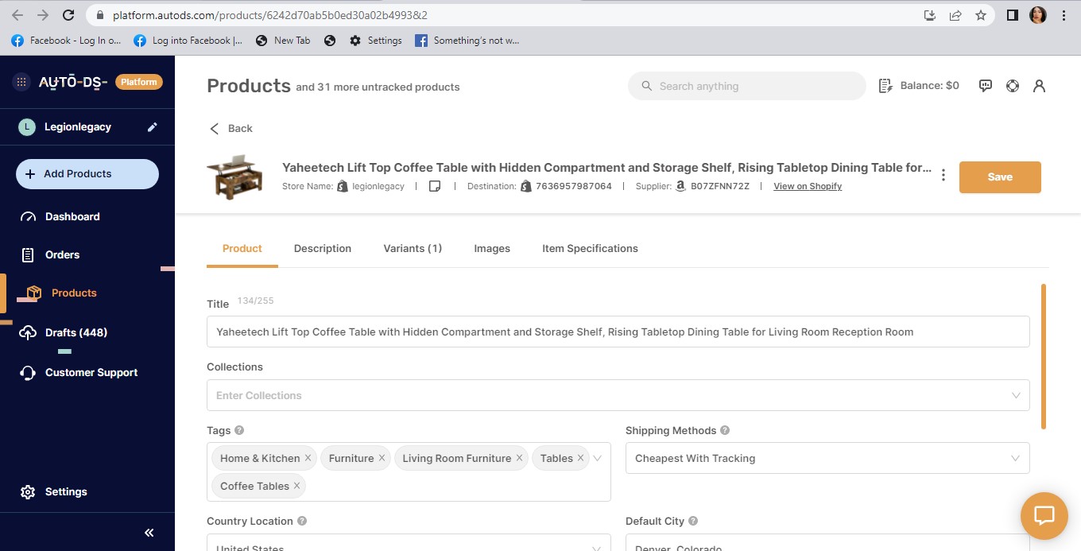Click the product note icon

pyautogui.click(x=435, y=186)
